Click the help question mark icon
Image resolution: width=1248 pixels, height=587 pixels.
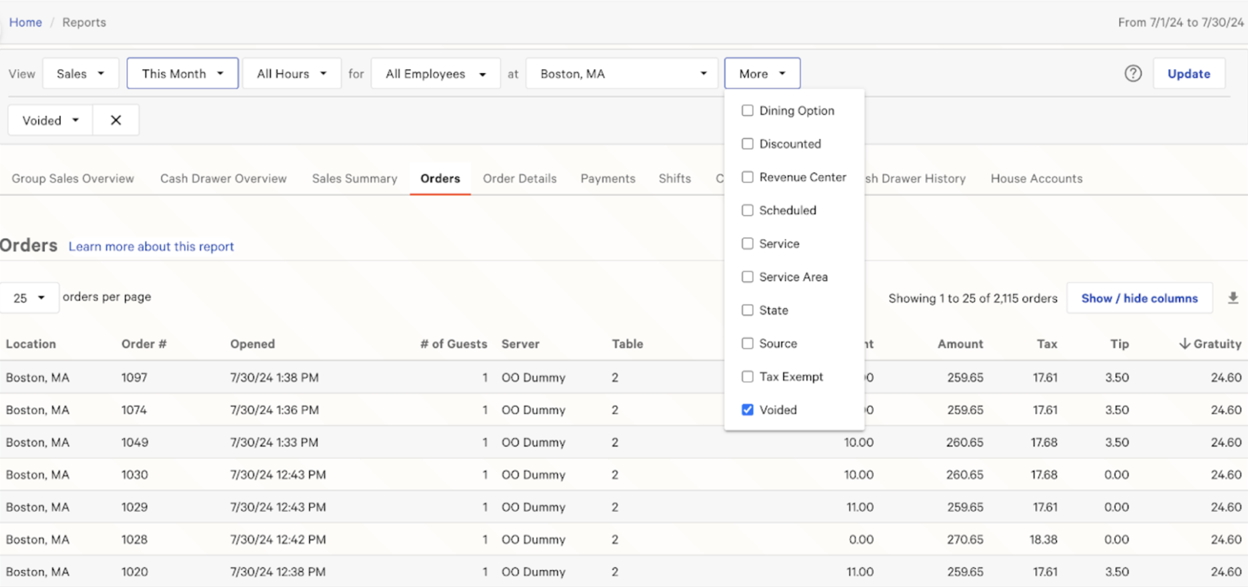click(x=1133, y=74)
